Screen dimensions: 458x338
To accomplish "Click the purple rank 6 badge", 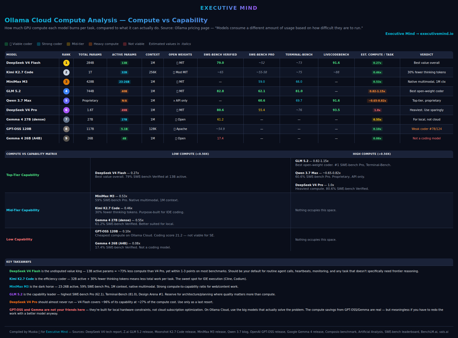I will tap(66, 110).
